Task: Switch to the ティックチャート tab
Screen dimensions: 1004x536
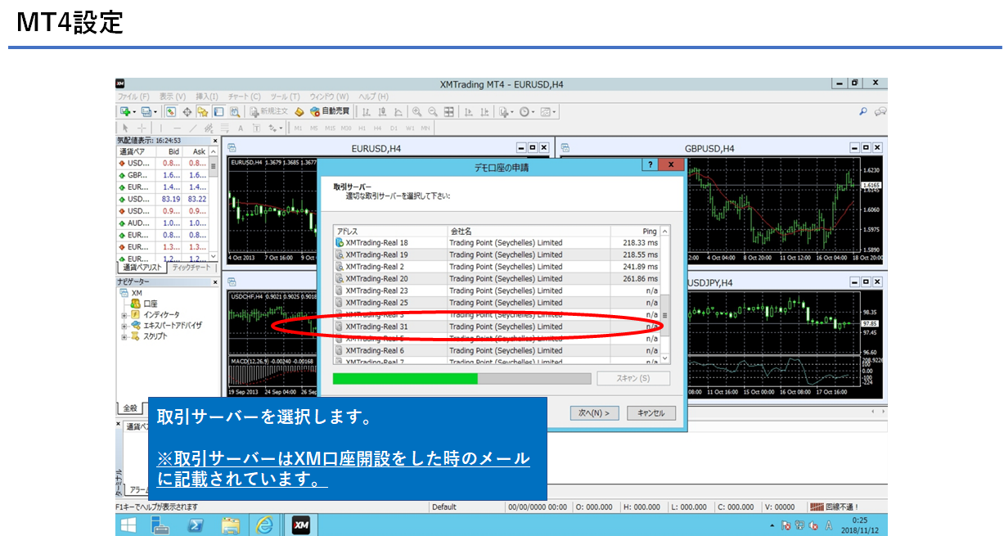Action: click(x=191, y=268)
